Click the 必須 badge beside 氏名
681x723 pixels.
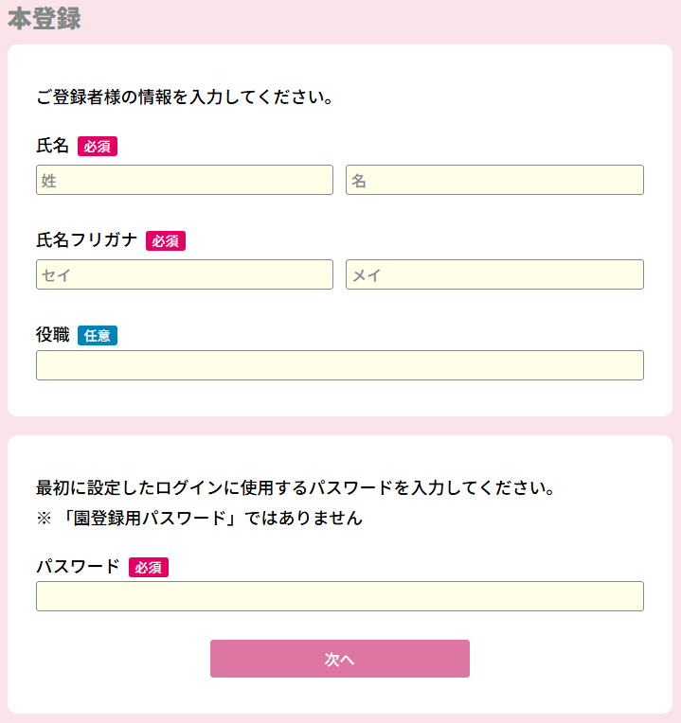[x=98, y=147]
